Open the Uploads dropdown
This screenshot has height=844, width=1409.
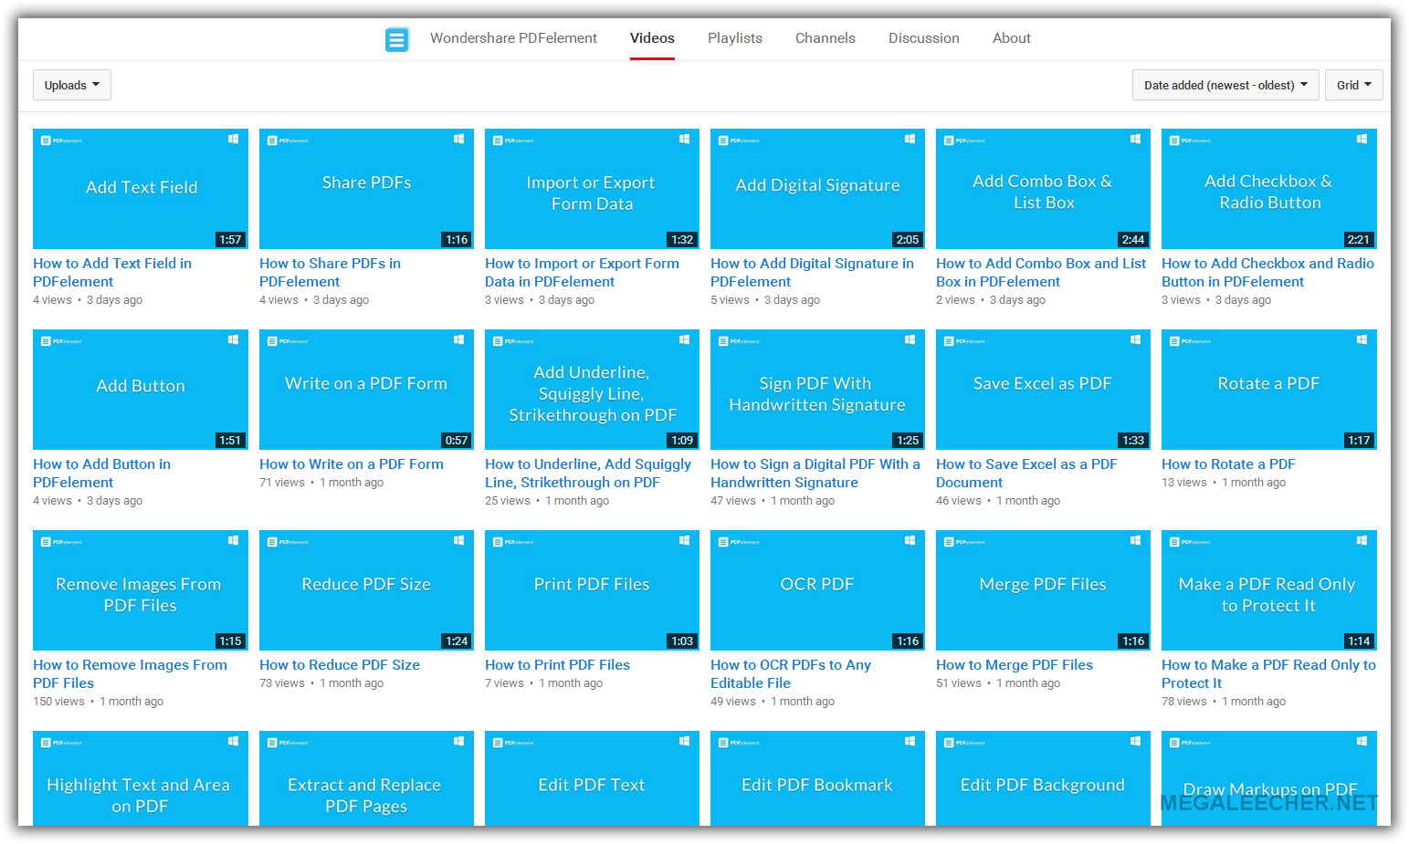(x=72, y=85)
